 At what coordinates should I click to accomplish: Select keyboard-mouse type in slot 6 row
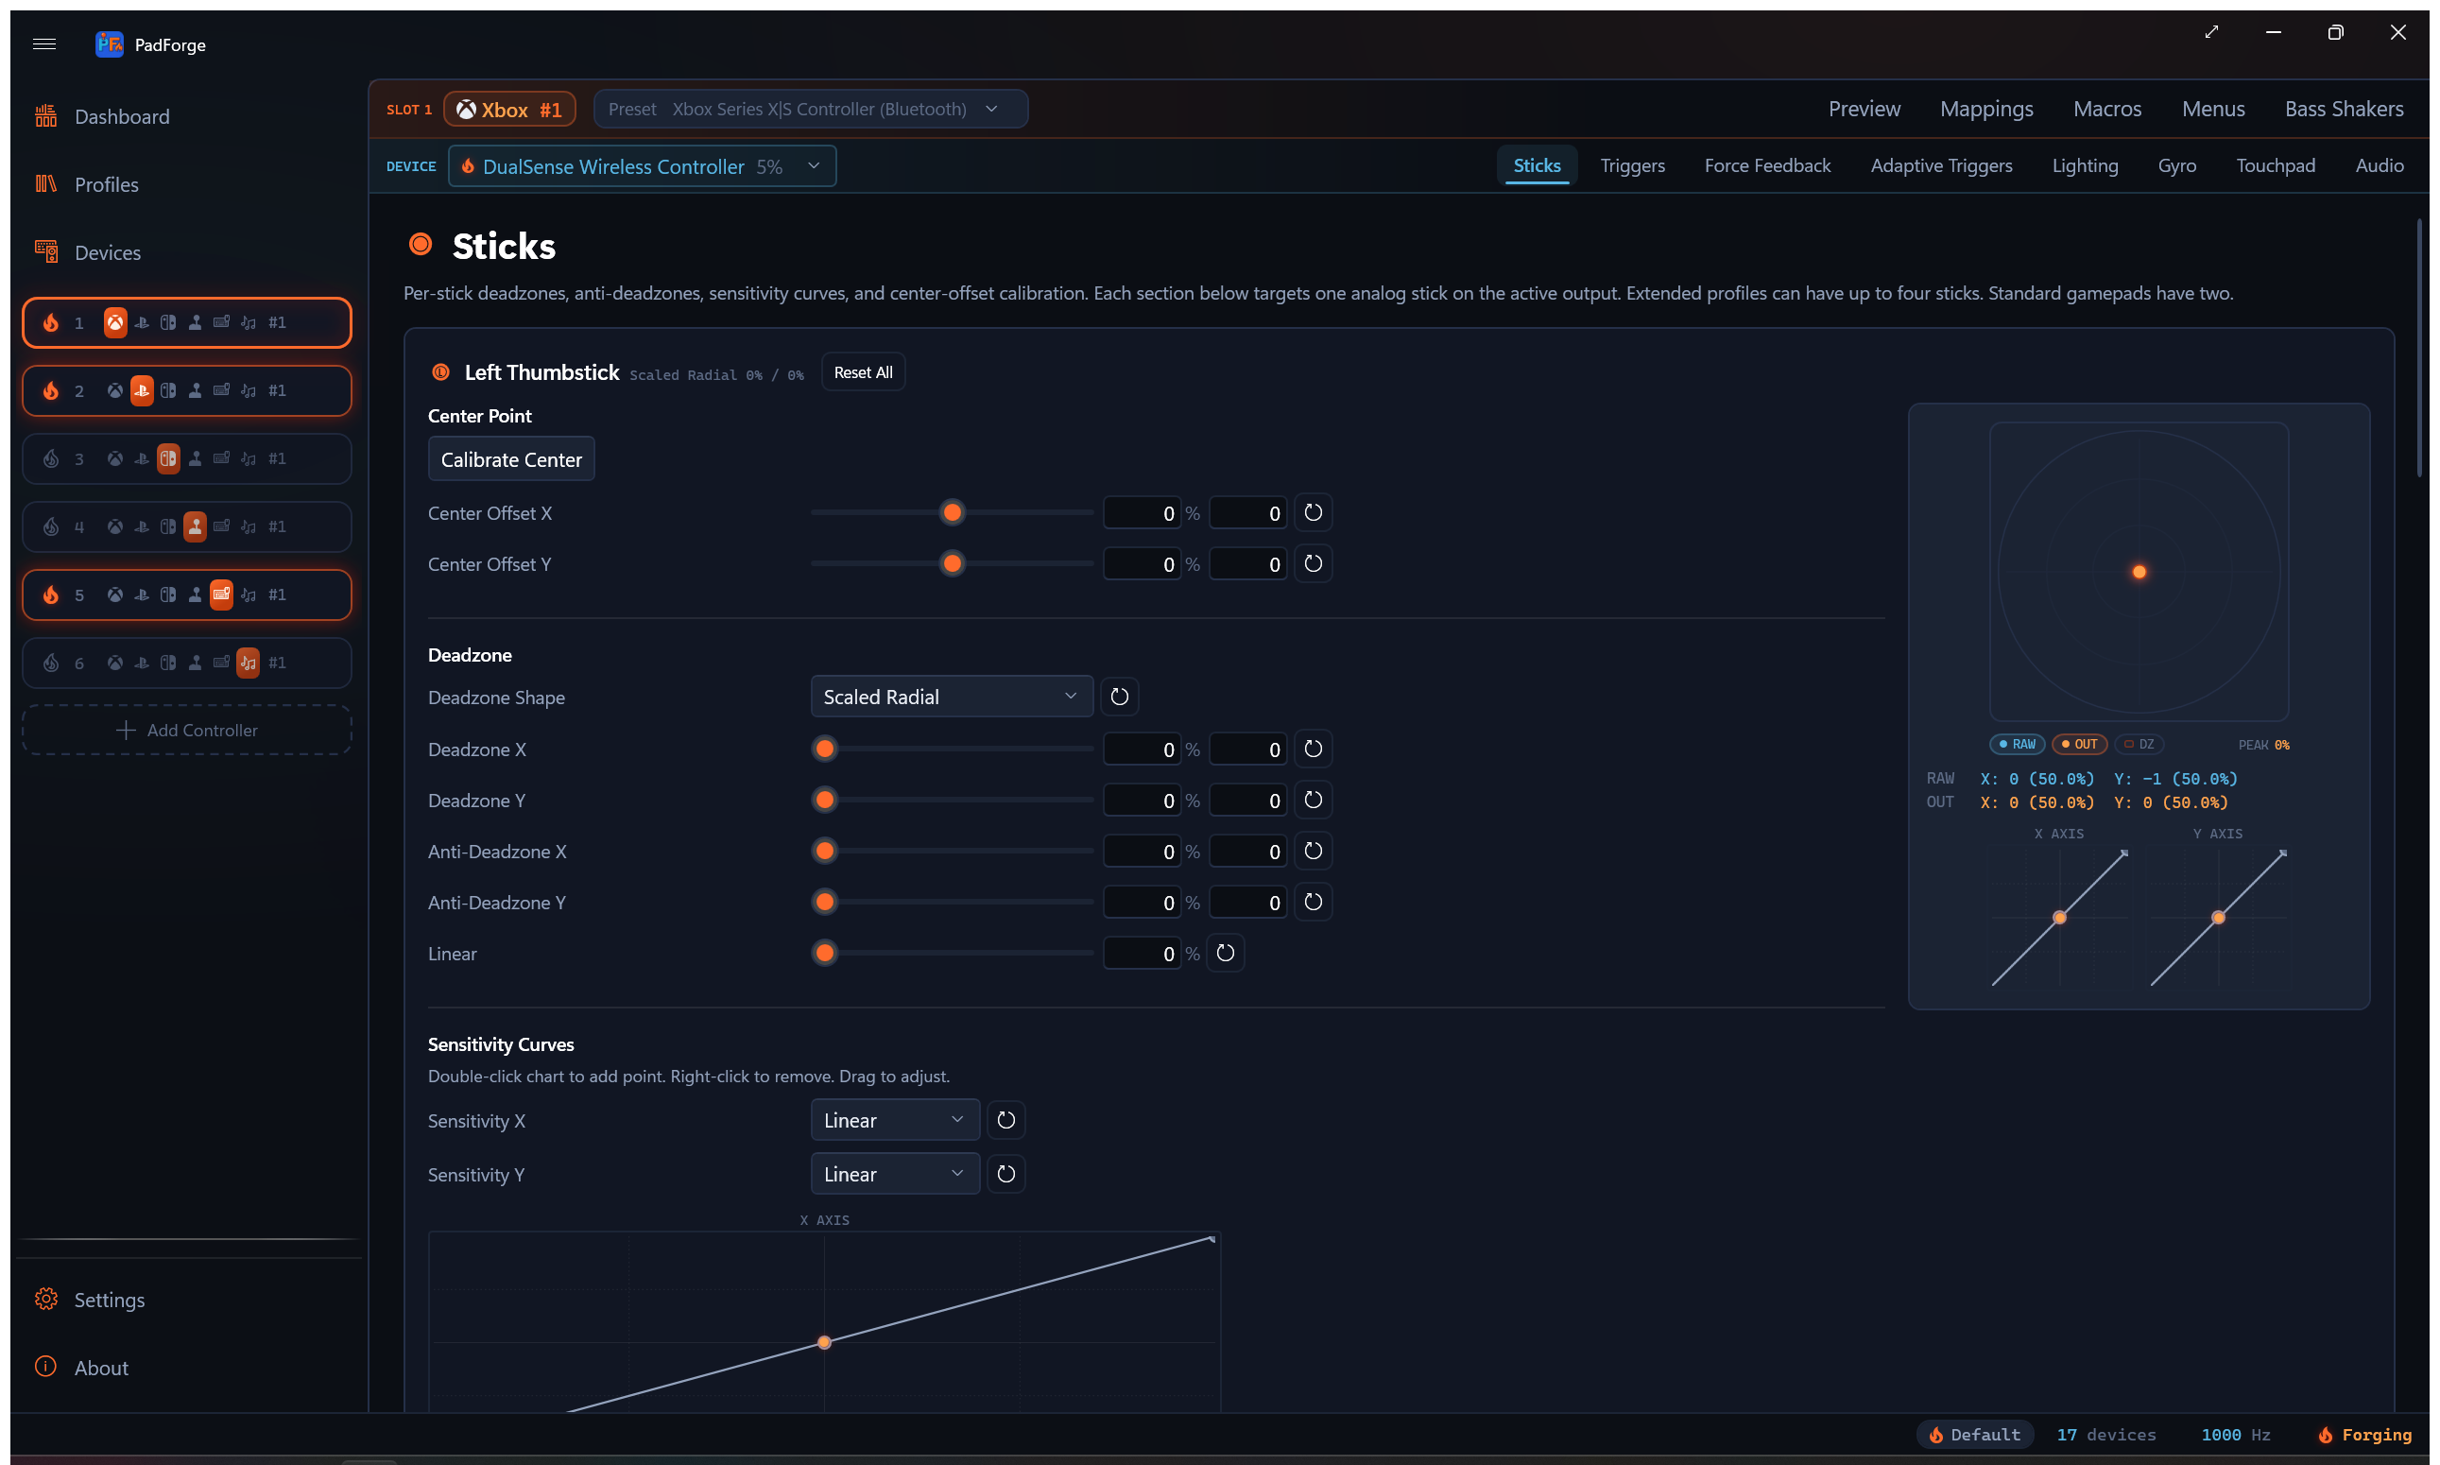(x=222, y=664)
